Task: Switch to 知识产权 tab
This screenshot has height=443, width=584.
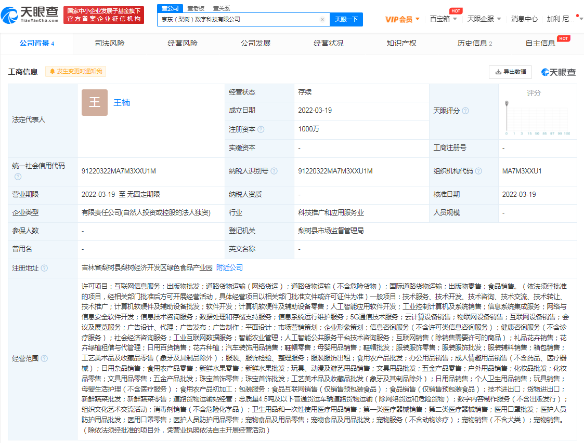Action: point(401,44)
